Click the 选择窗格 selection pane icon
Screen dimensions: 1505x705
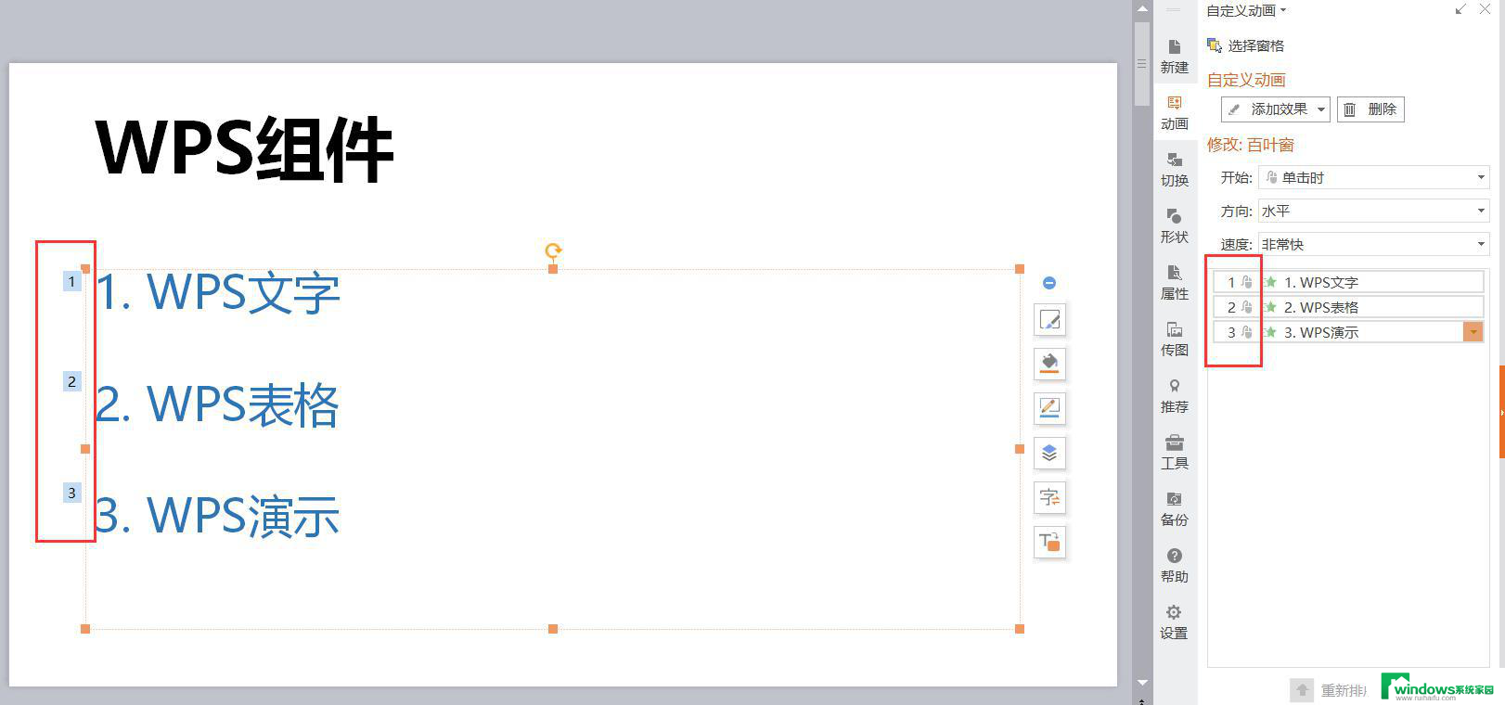click(1214, 45)
